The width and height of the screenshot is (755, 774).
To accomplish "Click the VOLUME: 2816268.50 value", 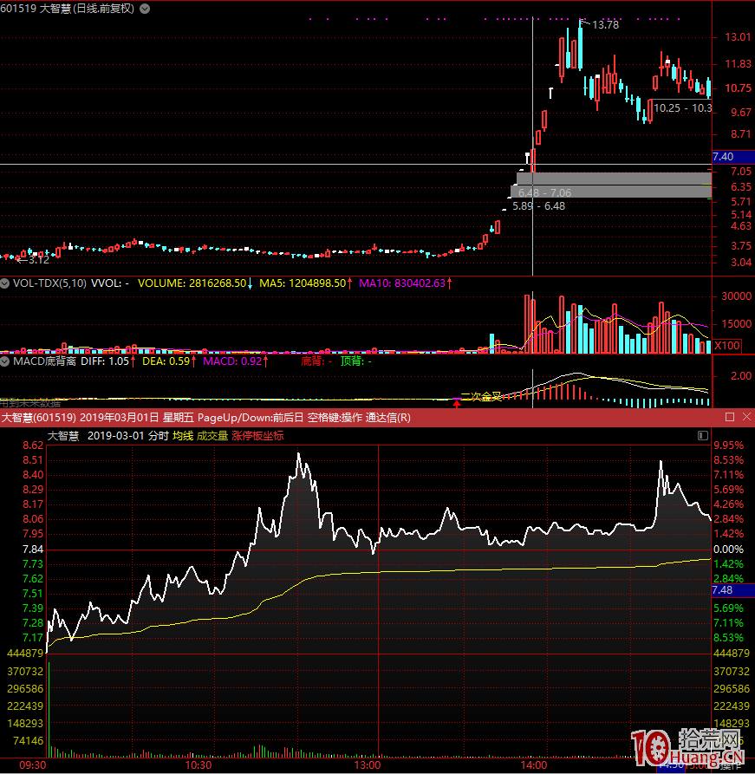I will [x=192, y=283].
